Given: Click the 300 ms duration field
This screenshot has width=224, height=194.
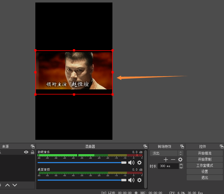Looking at the screenshot, I should coord(168,166).
